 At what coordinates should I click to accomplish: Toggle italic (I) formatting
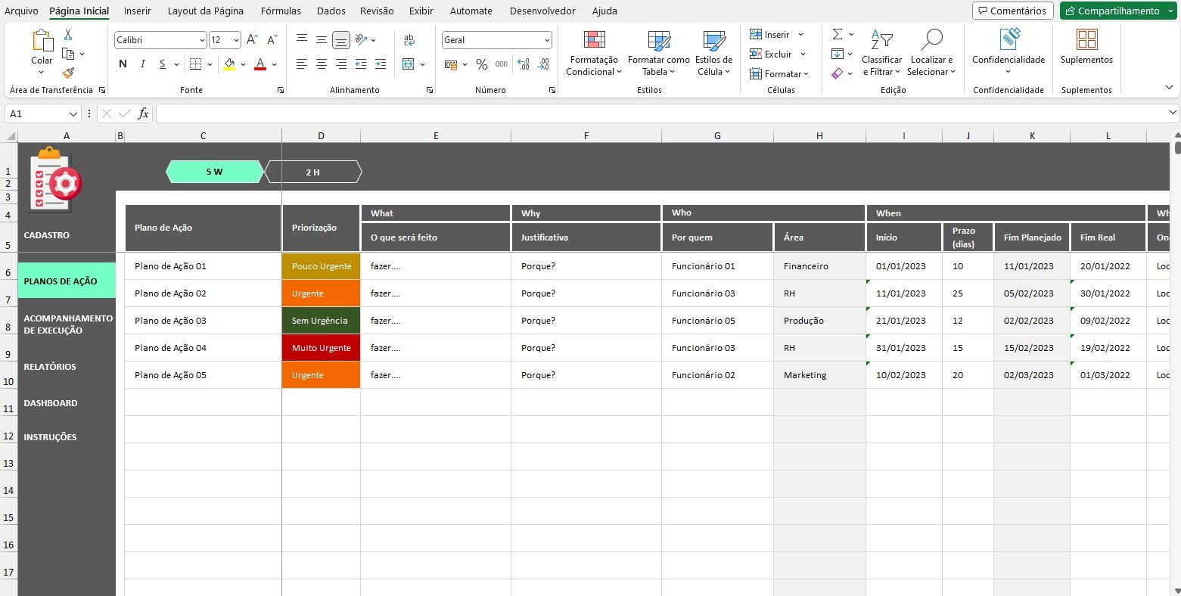(142, 64)
